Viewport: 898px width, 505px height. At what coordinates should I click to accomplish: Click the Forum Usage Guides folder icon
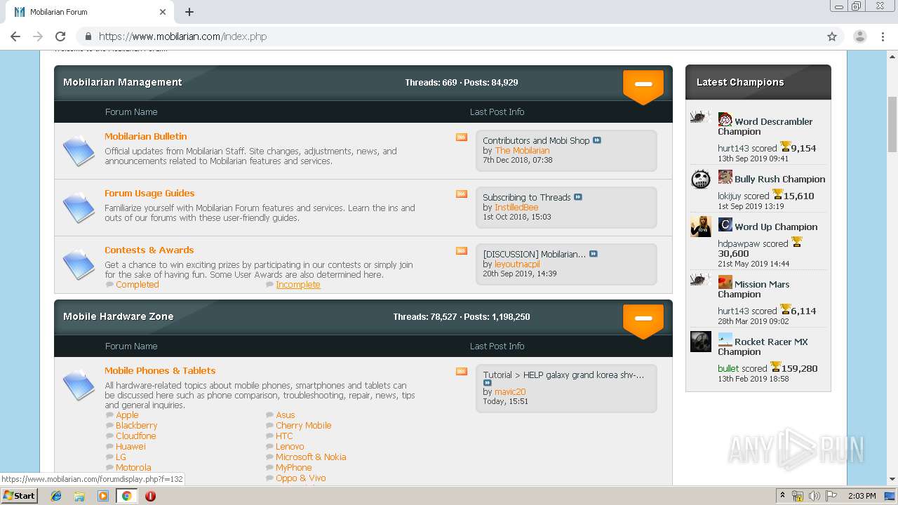click(x=79, y=208)
